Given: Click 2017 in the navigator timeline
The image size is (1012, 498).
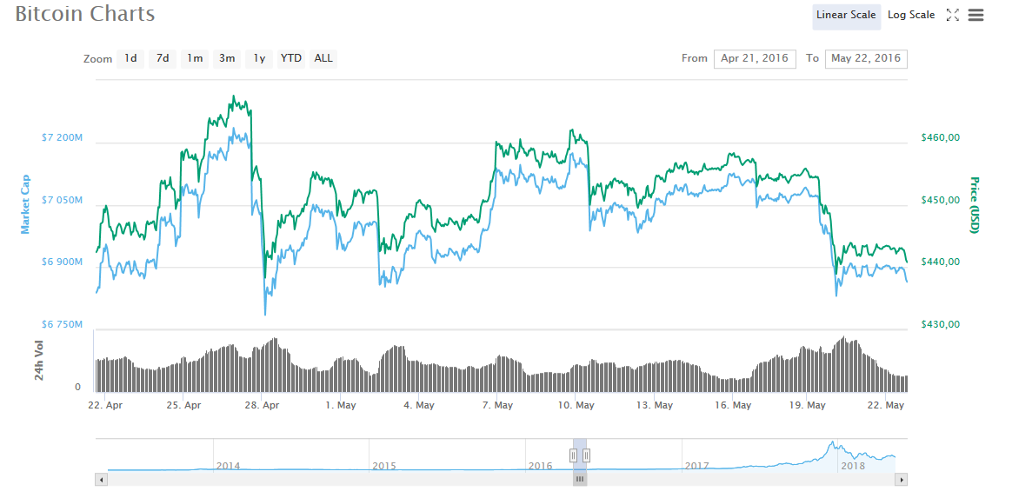Looking at the screenshot, I should (x=697, y=466).
